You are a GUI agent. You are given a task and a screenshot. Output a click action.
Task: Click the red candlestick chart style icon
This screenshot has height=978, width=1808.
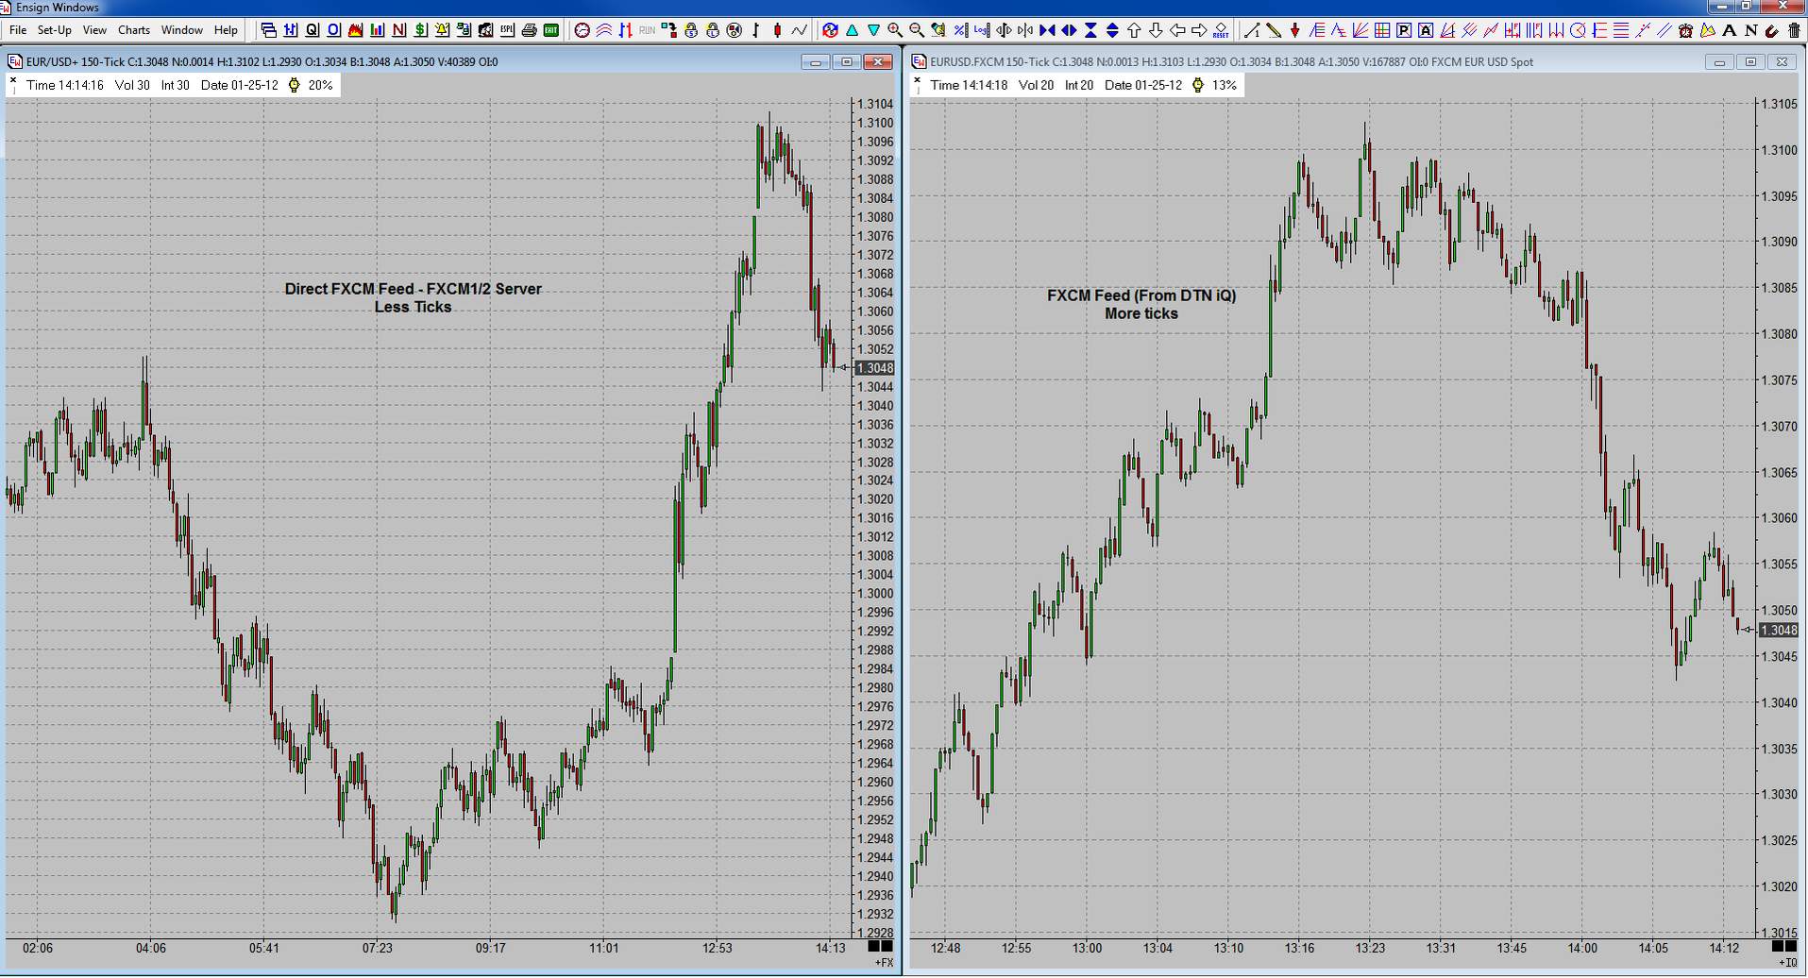777,30
